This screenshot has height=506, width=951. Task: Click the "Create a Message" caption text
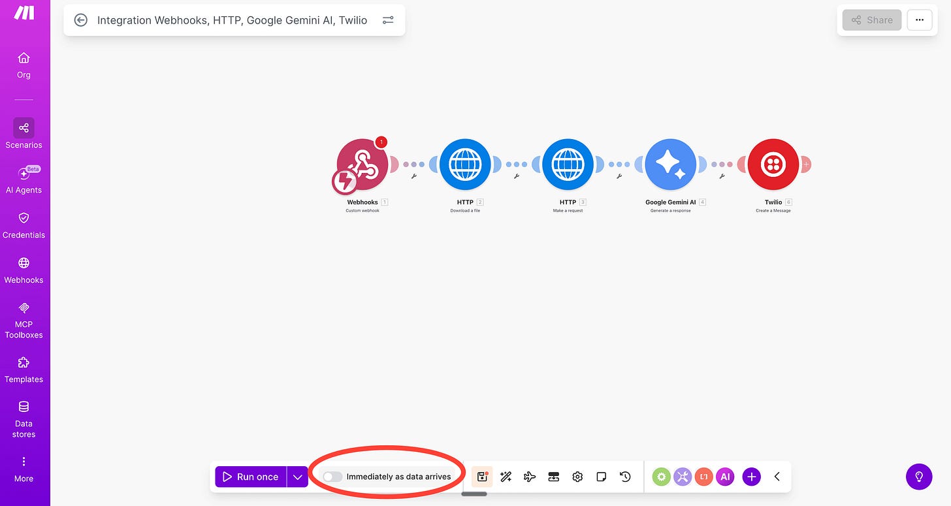click(773, 211)
